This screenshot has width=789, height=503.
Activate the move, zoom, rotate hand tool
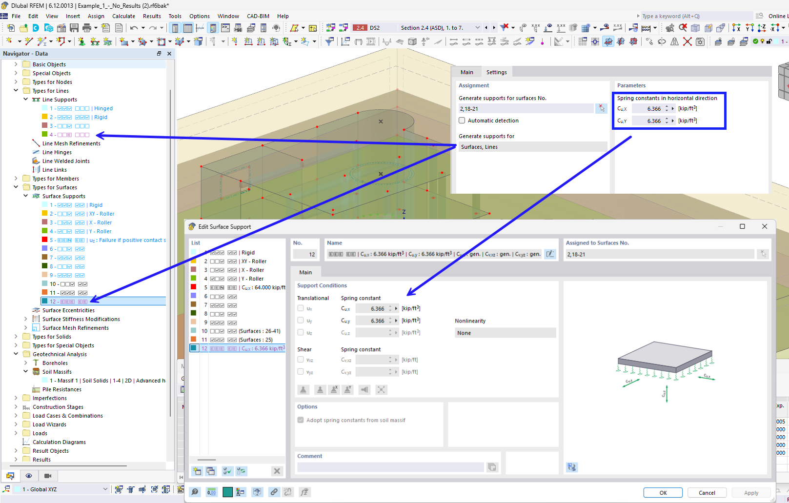tap(670, 28)
